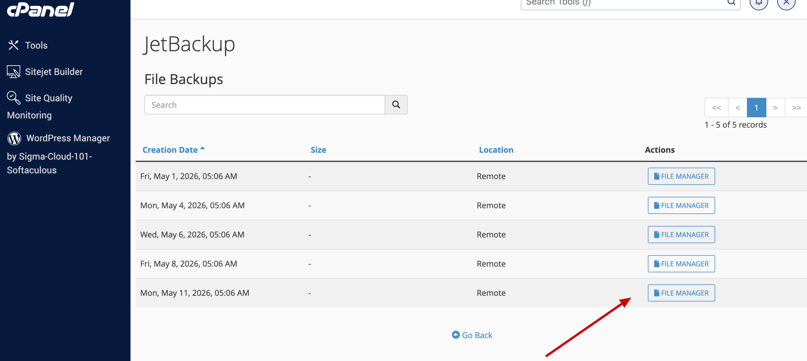This screenshot has height=361, width=807.
Task: Click the cPanel logo
Action: [x=41, y=9]
